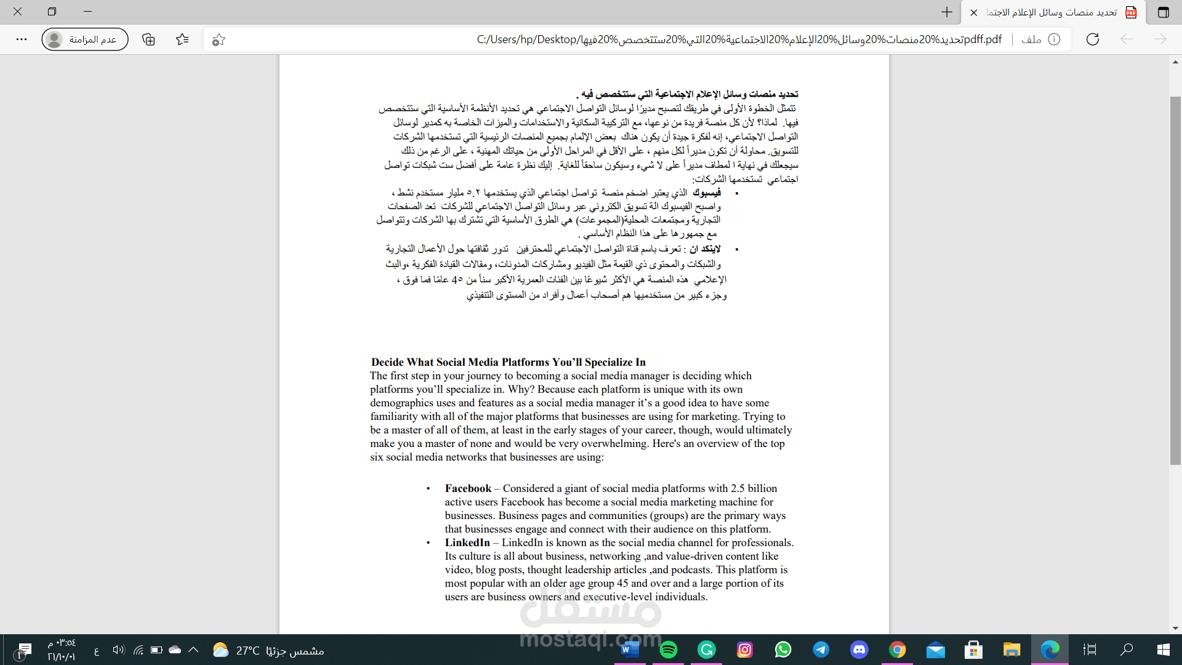Open Grammarly from taskbar
This screenshot has width=1182, height=665.
pos(707,650)
